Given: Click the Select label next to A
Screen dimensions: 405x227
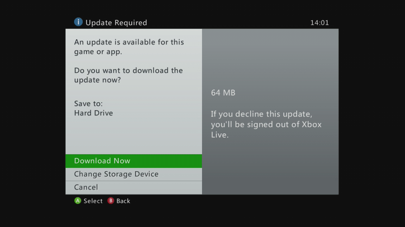Looking at the screenshot, I should [93, 201].
